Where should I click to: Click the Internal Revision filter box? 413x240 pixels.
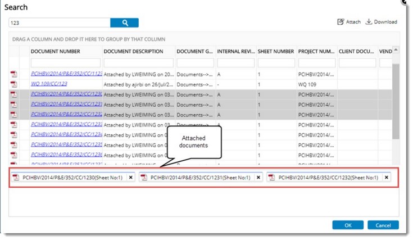(x=235, y=62)
